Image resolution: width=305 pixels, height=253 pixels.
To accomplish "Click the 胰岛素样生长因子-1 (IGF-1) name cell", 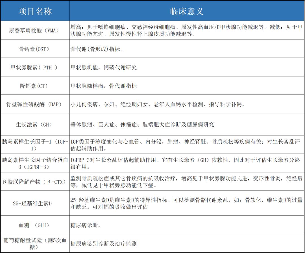I will [x=35, y=145].
